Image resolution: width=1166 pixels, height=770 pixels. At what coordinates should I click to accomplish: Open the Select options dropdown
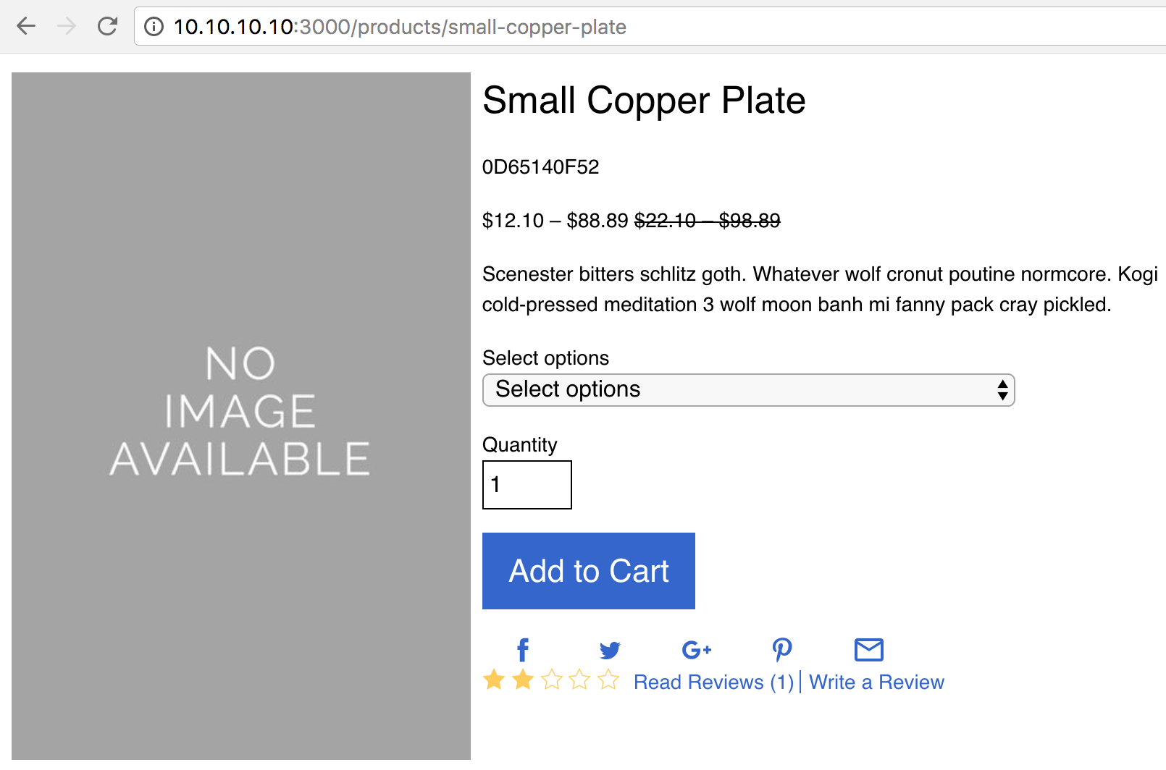coord(748,390)
